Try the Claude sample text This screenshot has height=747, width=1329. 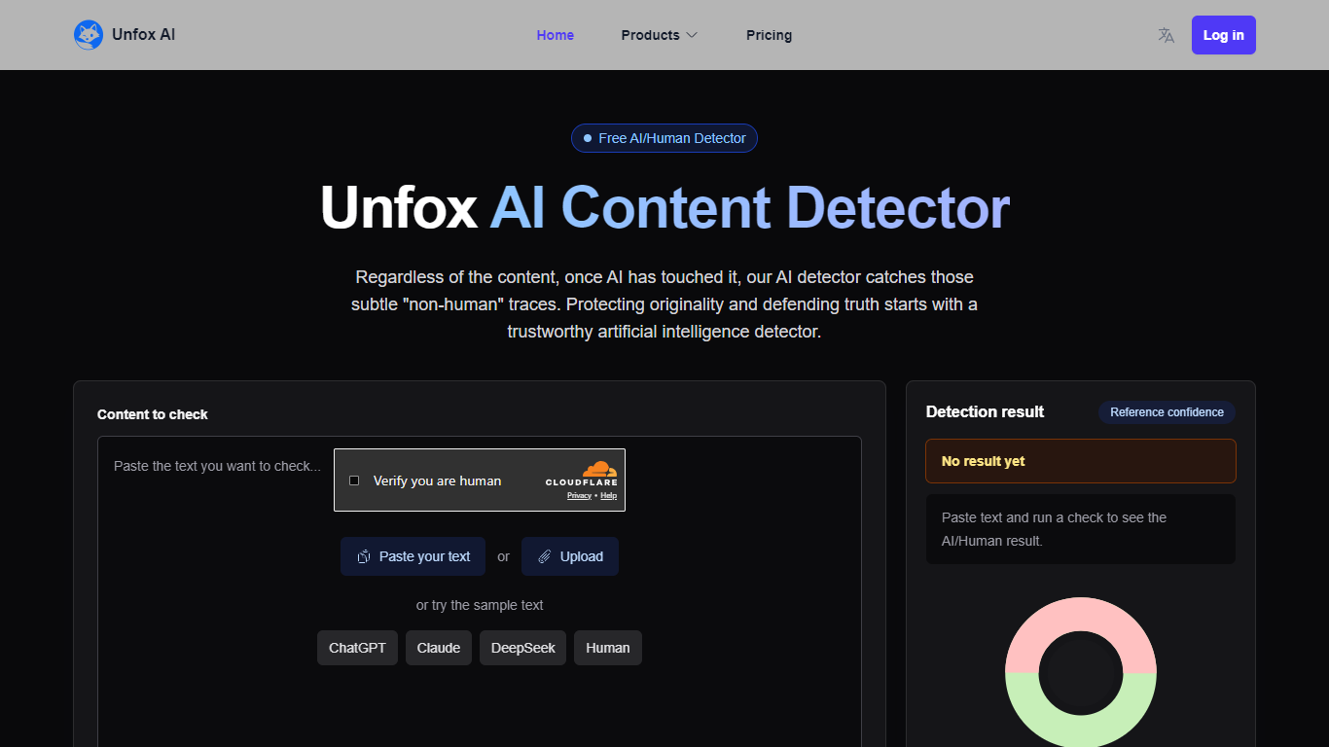(439, 648)
